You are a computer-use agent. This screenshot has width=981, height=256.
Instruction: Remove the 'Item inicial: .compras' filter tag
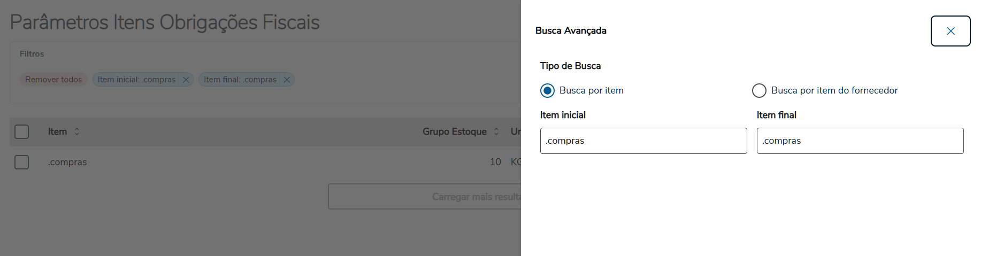pyautogui.click(x=186, y=80)
